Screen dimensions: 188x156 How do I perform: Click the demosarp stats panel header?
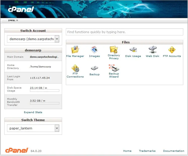tap(33, 50)
